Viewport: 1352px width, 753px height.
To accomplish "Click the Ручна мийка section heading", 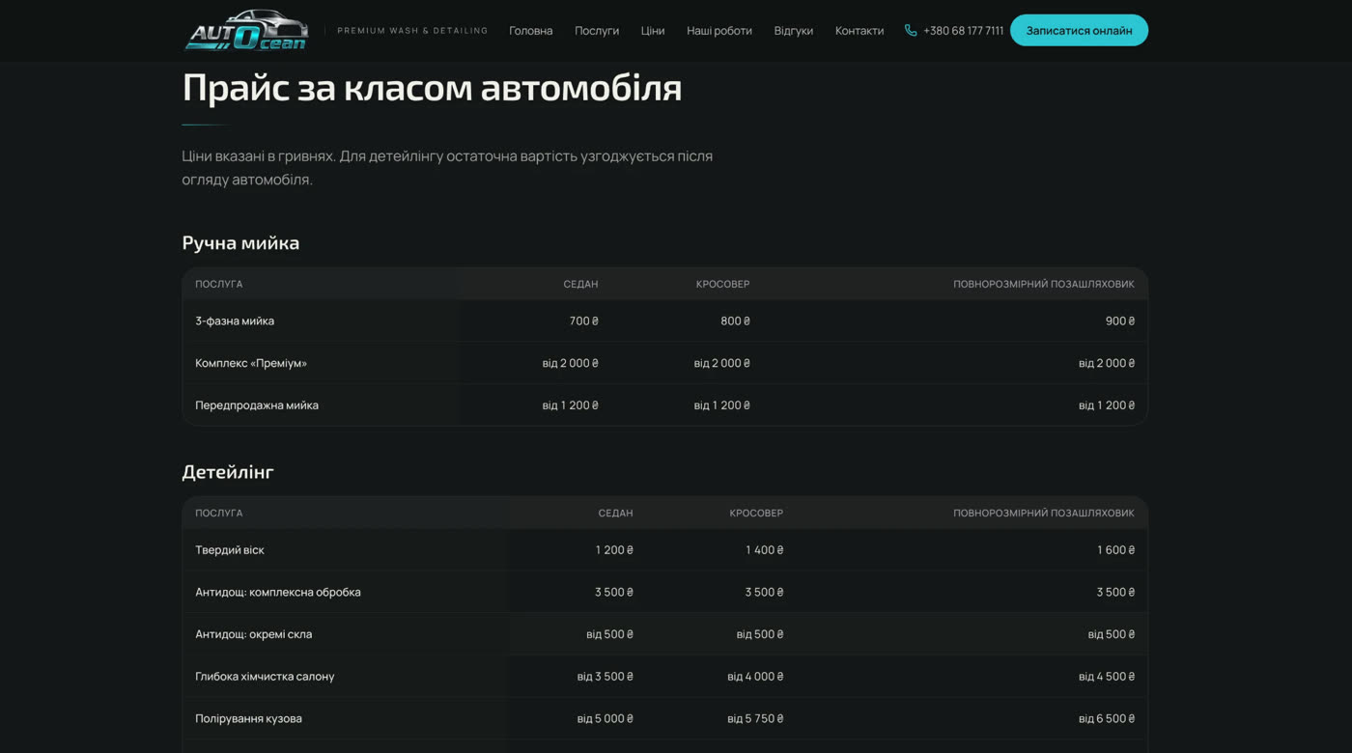I will pyautogui.click(x=240, y=243).
